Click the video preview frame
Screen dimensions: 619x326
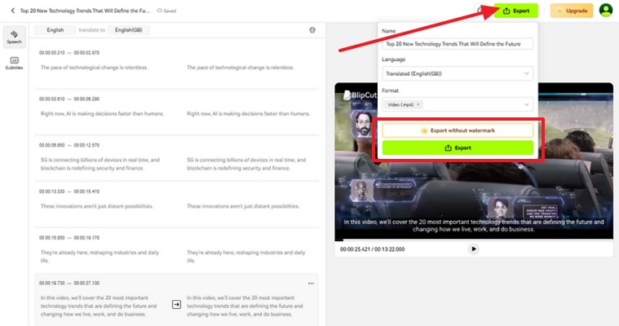pyautogui.click(x=474, y=161)
